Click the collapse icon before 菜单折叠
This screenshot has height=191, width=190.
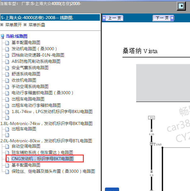click(x=25, y=25)
